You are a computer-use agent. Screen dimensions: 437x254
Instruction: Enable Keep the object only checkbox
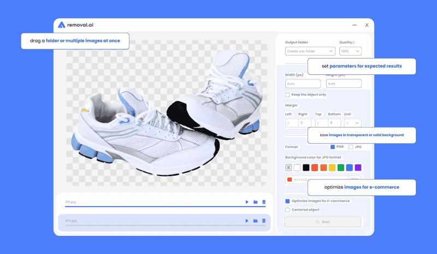pos(287,95)
